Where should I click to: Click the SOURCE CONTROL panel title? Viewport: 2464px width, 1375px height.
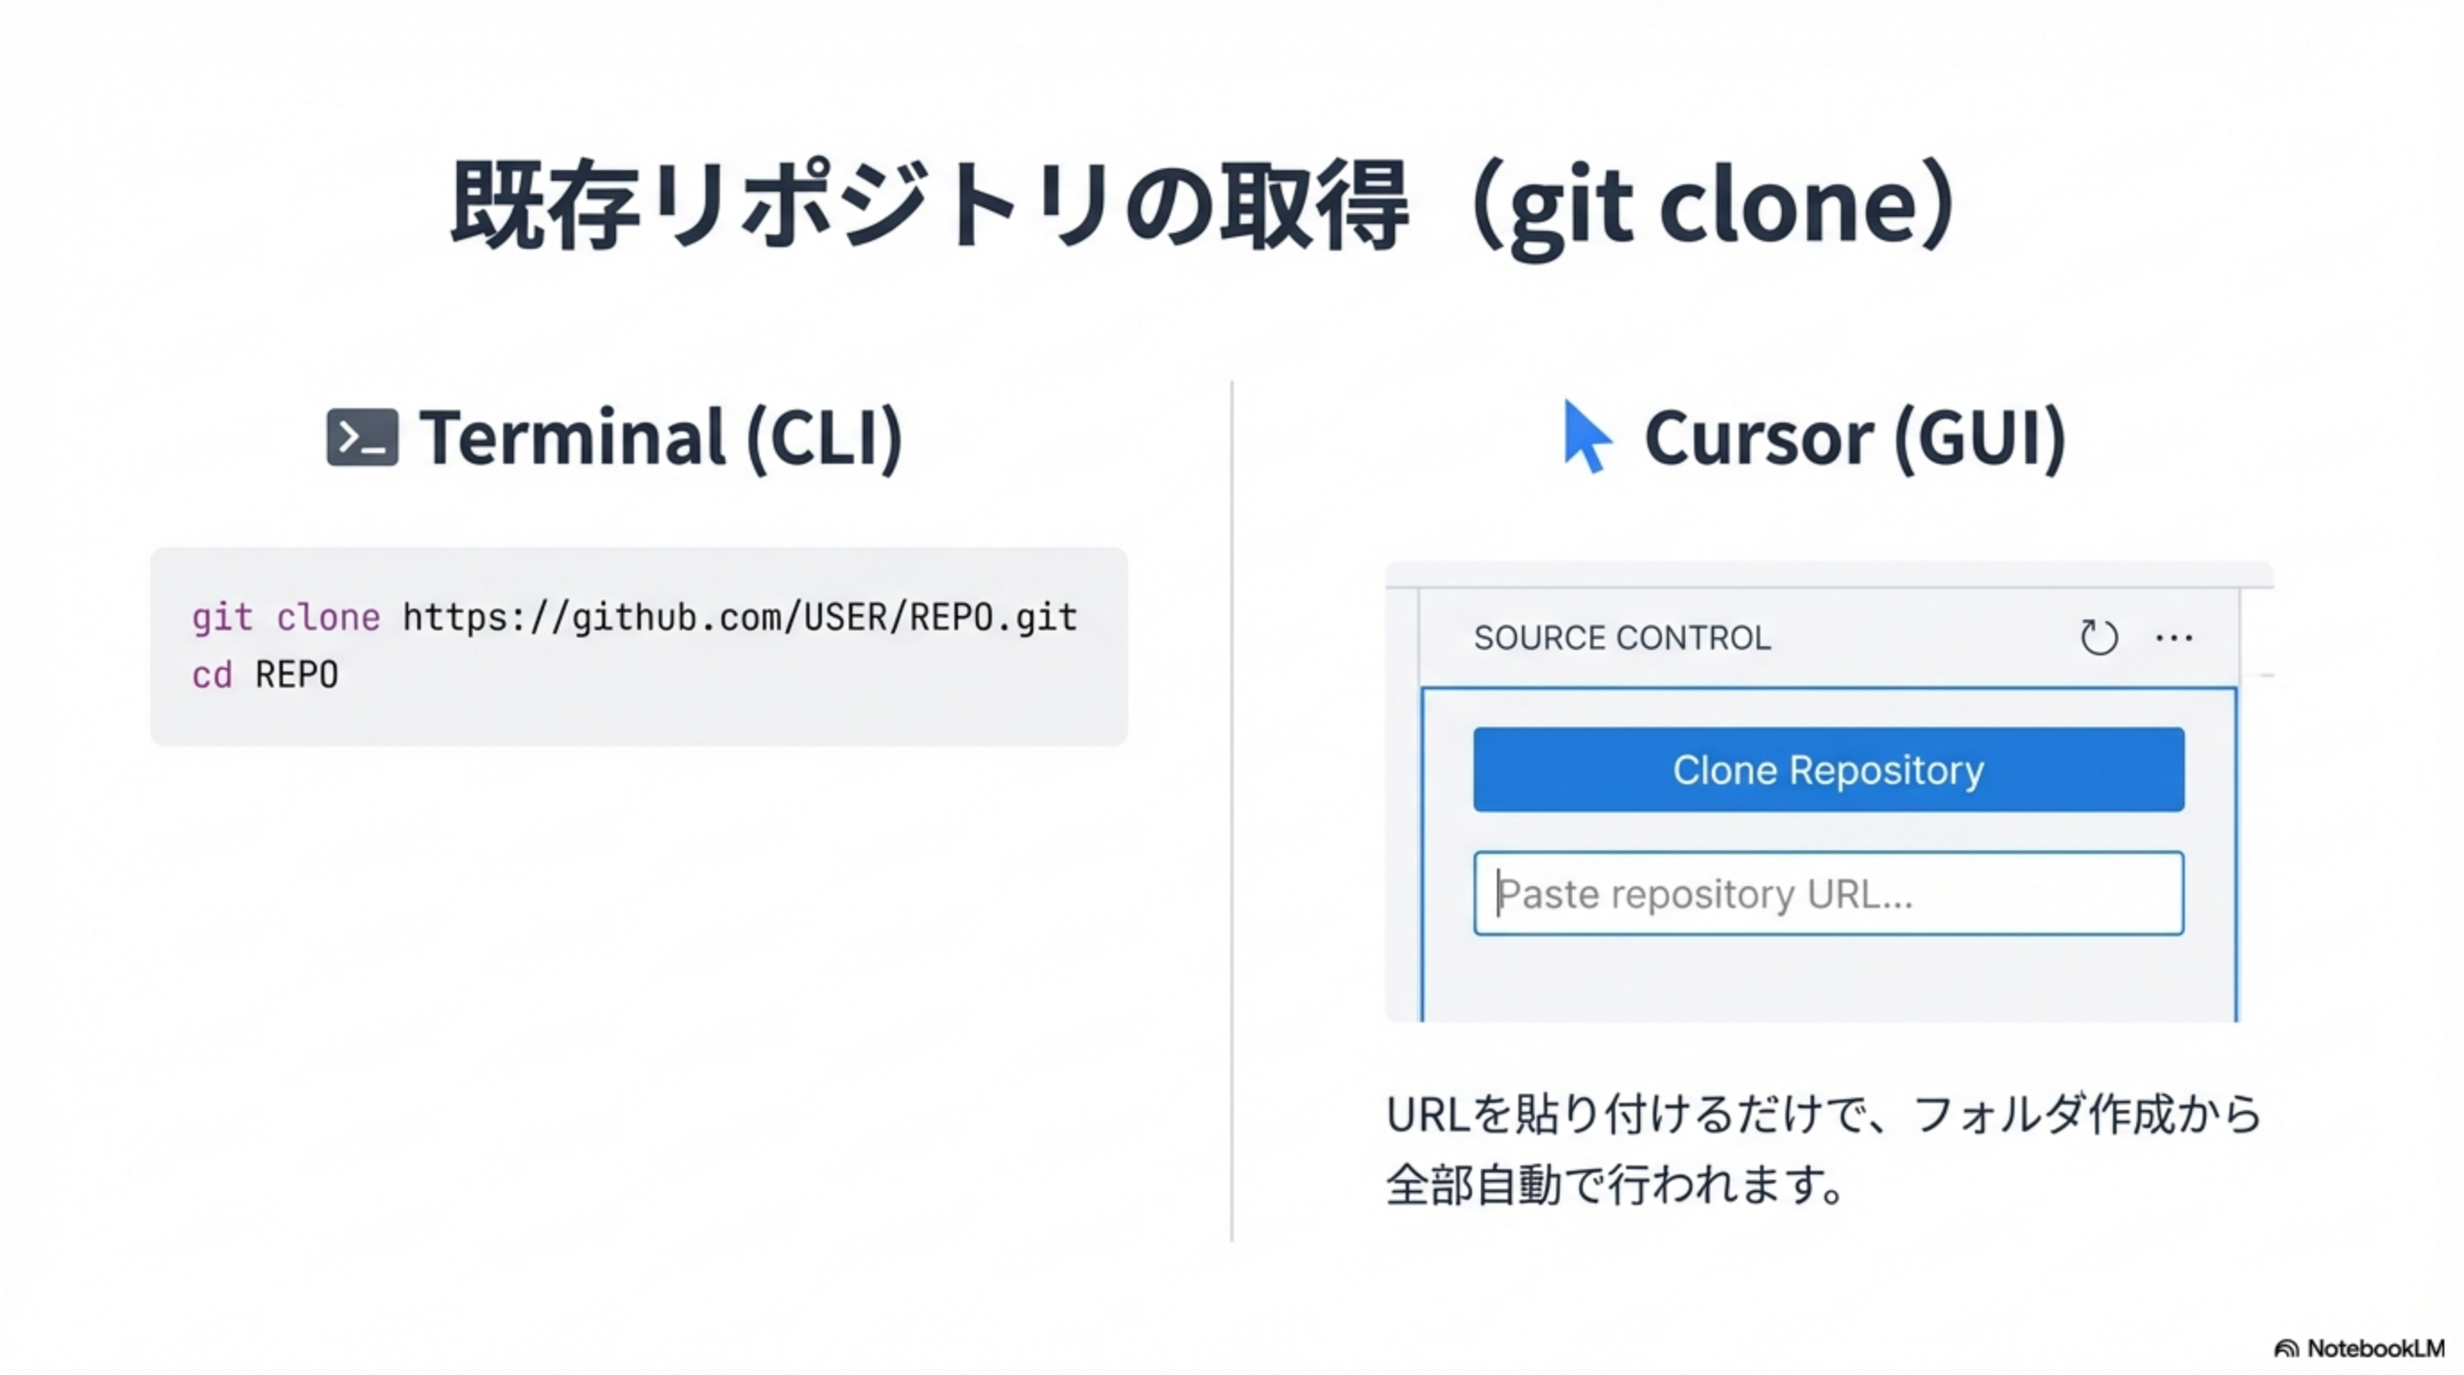1621,637
